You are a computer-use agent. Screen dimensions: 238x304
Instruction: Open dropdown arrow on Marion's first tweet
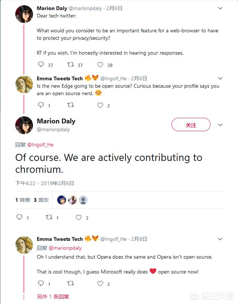pyautogui.click(x=220, y=8)
